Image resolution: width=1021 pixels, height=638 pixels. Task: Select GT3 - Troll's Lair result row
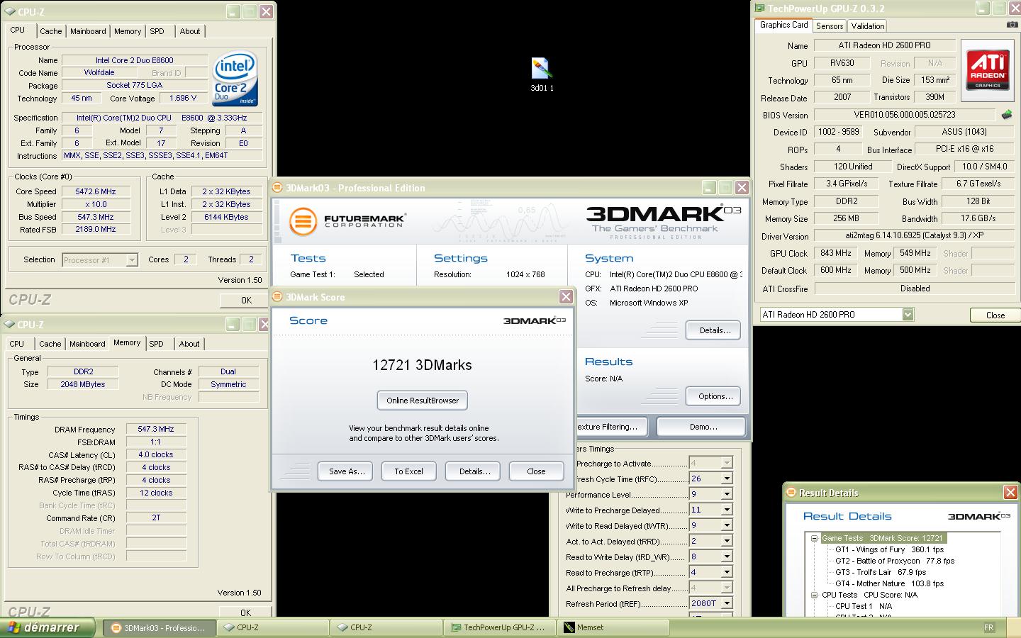[881, 572]
